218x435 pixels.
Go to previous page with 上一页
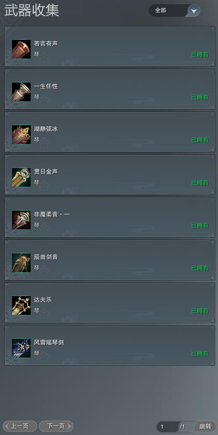pyautogui.click(x=19, y=426)
